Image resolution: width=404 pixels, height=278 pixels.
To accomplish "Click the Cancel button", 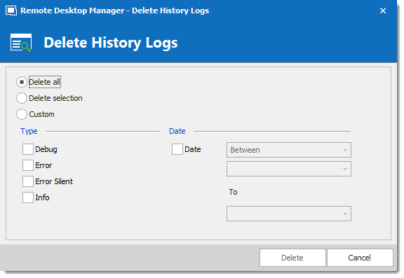I will coord(360,258).
